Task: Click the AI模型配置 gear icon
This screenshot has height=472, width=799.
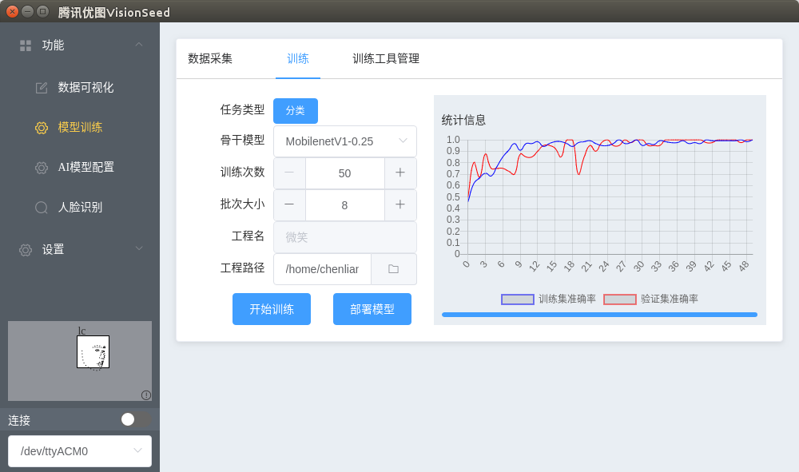Action: (x=42, y=168)
